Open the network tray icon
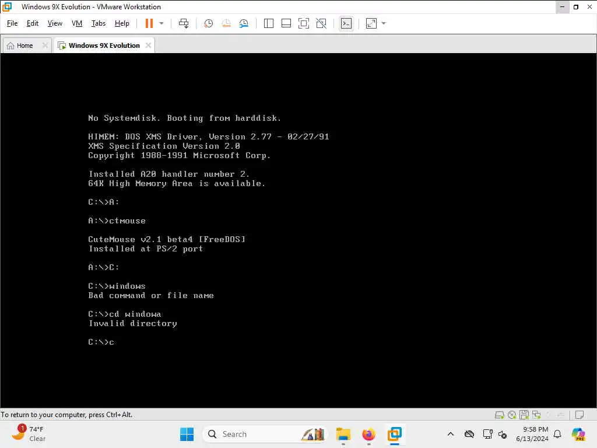The width and height of the screenshot is (597, 448). click(487, 434)
